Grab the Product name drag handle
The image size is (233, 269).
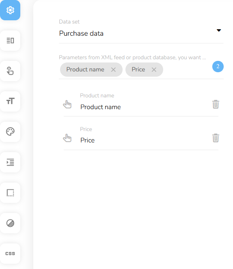pos(67,104)
